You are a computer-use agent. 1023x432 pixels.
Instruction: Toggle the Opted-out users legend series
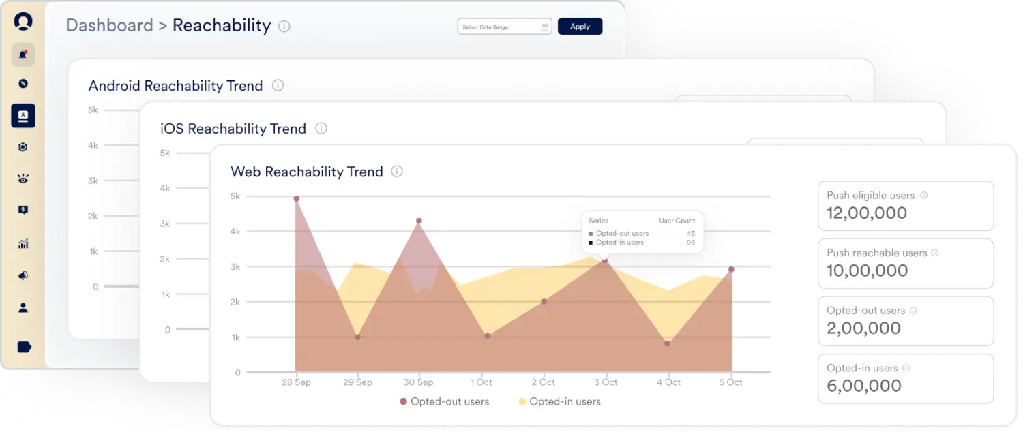tap(444, 401)
